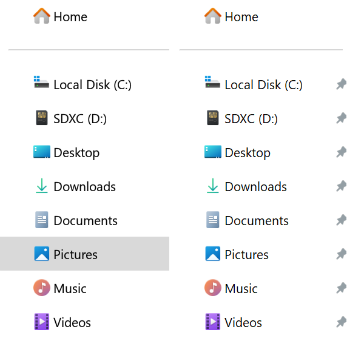Click the Home house icon in the left panel
This screenshot has height=341, width=364.
coord(41,16)
